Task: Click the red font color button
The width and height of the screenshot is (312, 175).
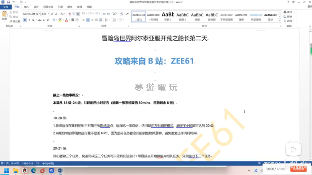Action: click(x=66, y=20)
